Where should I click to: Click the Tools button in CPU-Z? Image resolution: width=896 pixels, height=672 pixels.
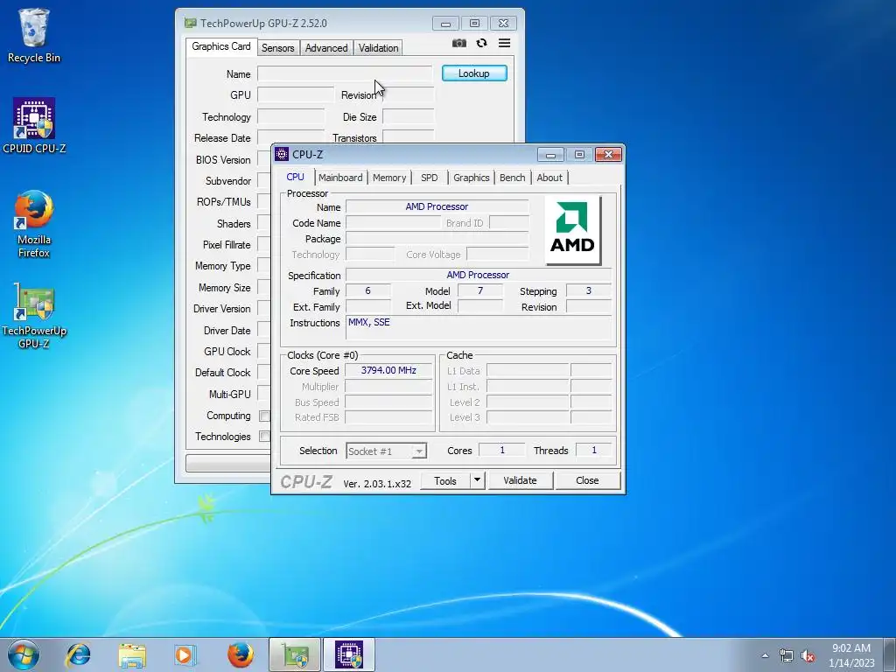(445, 480)
